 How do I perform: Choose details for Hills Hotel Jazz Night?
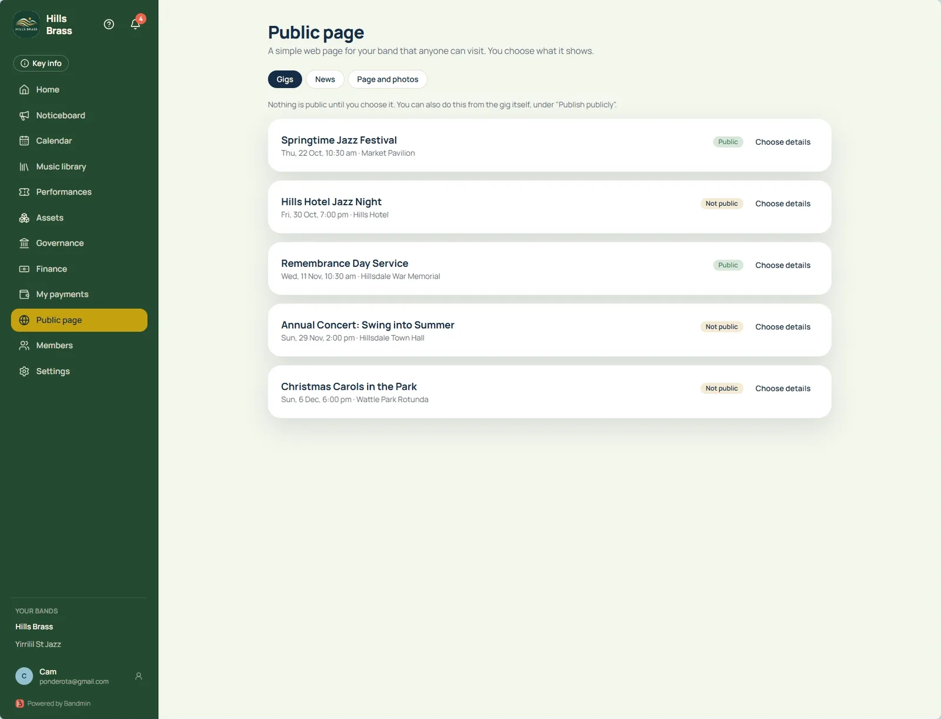click(783, 203)
